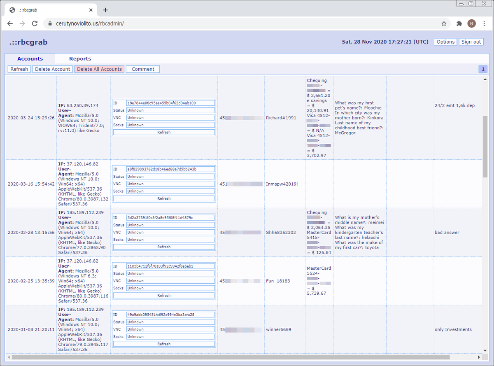This screenshot has height=366, width=494.
Task: Click the vertical scrollbar up arrow
Action: (x=485, y=79)
